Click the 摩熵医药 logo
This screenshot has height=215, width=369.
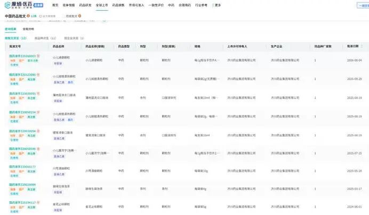pyautogui.click(x=23, y=5)
